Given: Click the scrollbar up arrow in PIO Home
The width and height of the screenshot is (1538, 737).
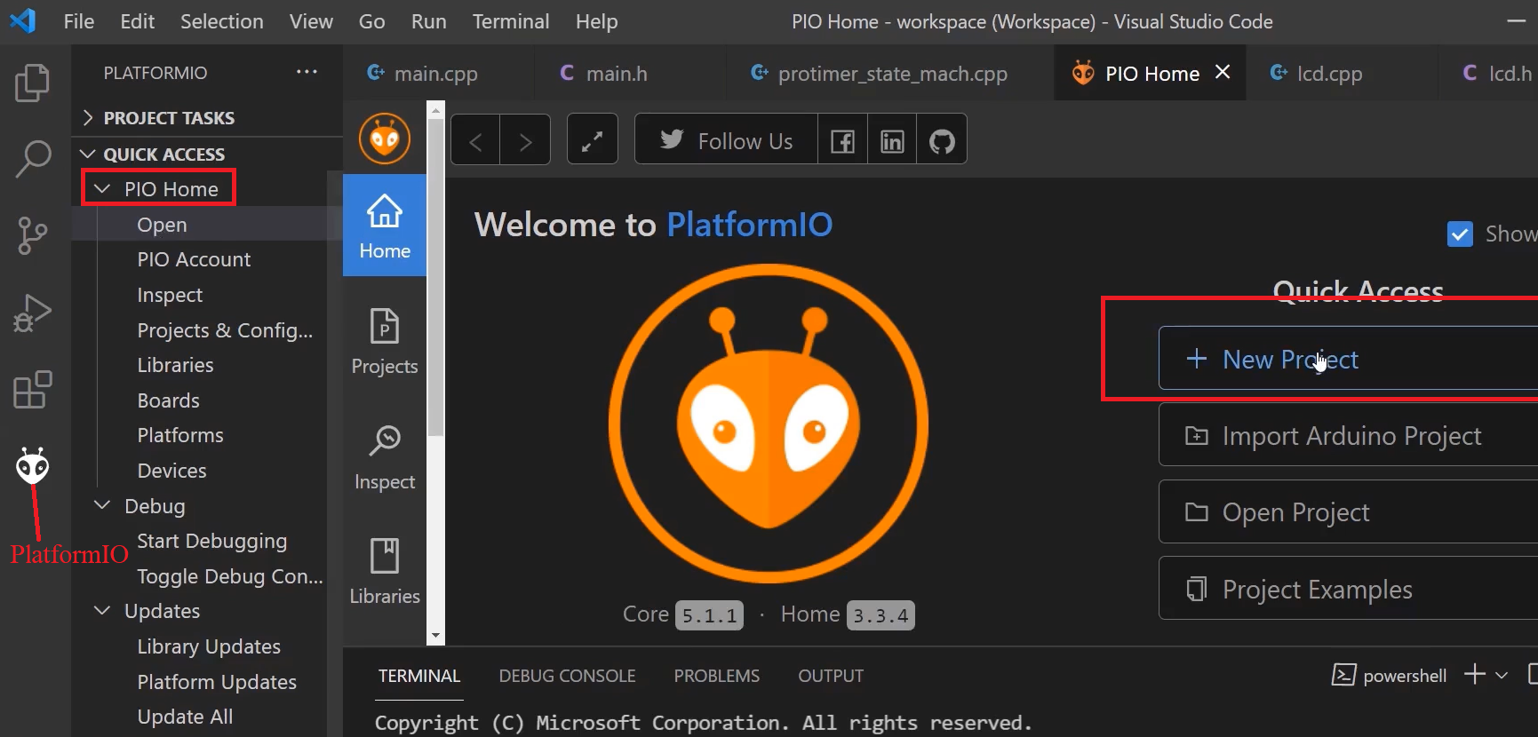Looking at the screenshot, I should 435,110.
